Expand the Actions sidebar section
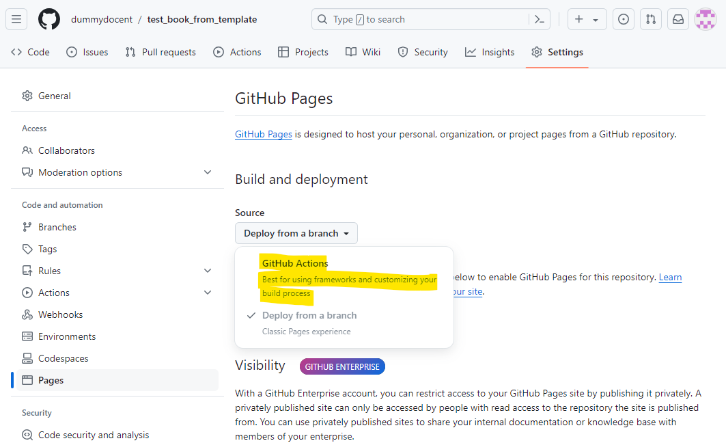This screenshot has width=726, height=443. [208, 293]
